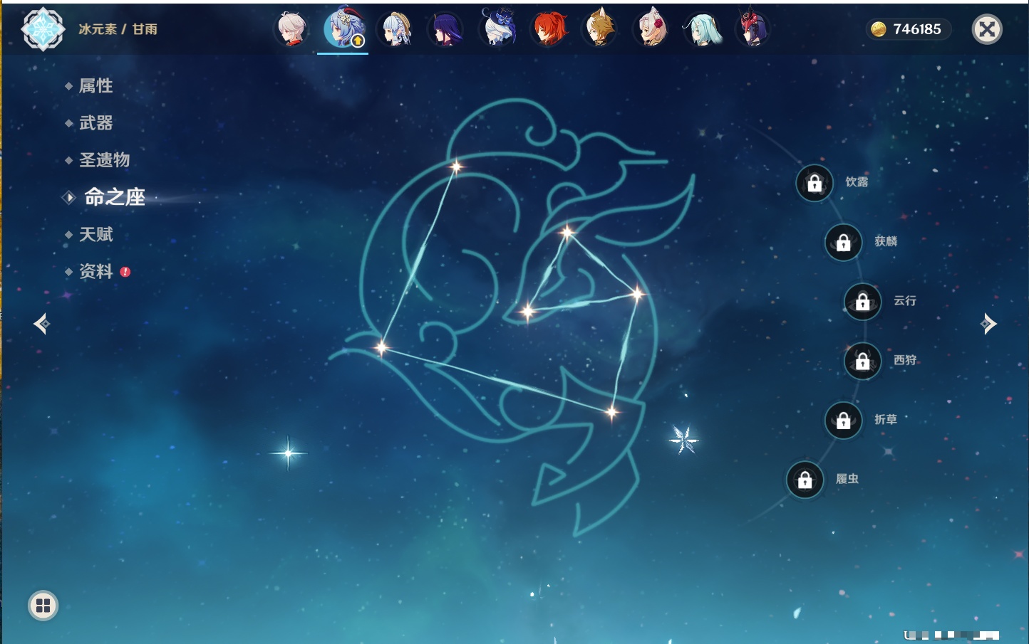
Task: Click the locked 折草 constellation node
Action: pyautogui.click(x=844, y=421)
